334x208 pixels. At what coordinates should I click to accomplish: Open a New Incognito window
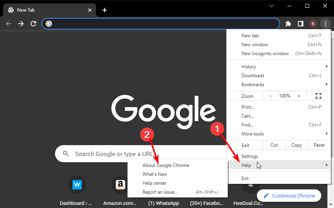pyautogui.click(x=279, y=54)
